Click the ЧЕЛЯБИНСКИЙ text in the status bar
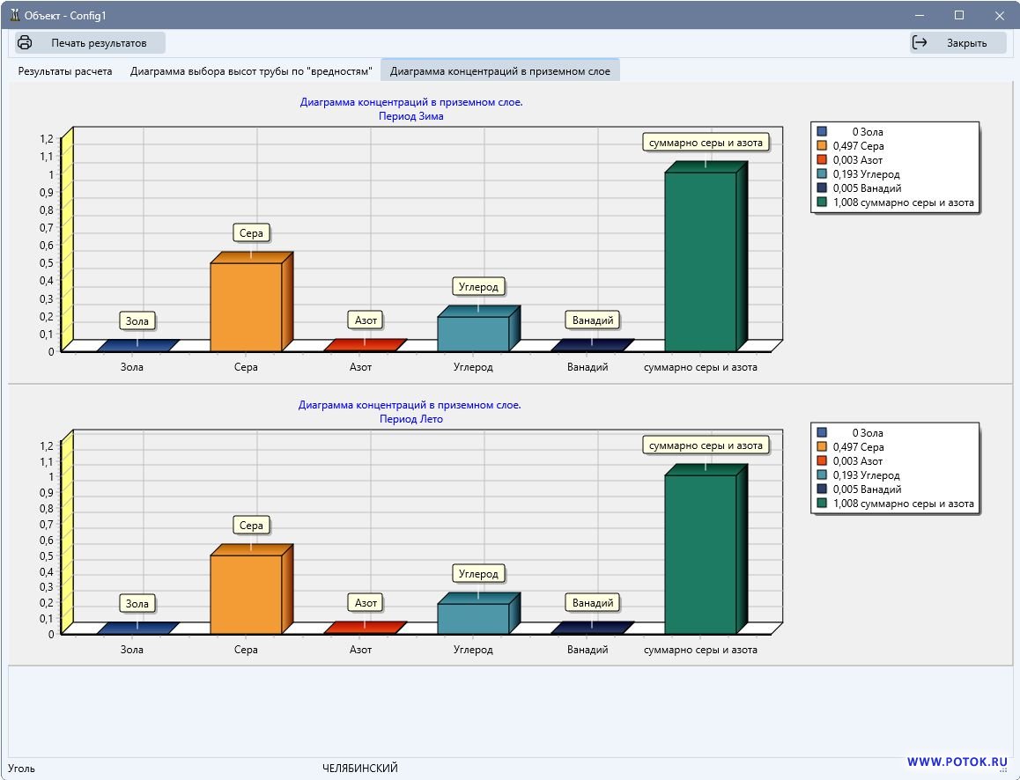This screenshot has width=1020, height=780. click(x=360, y=769)
